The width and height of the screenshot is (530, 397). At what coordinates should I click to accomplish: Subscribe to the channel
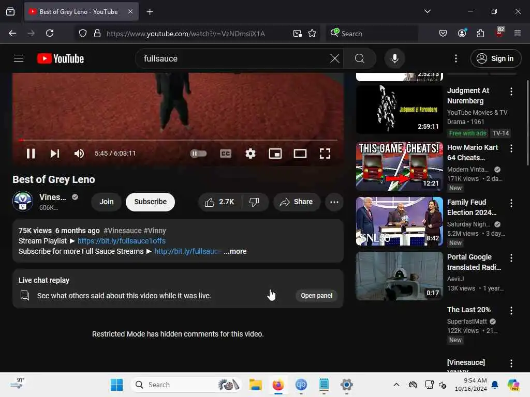click(151, 202)
